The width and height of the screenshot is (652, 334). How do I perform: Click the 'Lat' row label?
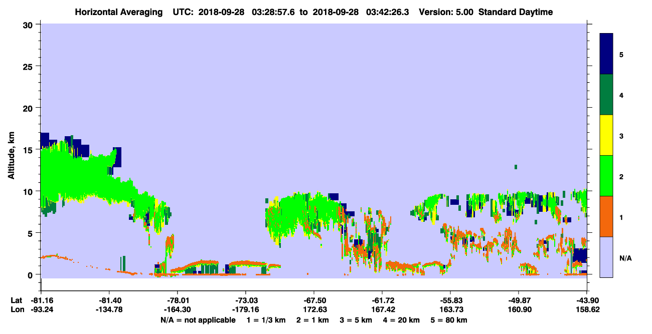click(16, 300)
